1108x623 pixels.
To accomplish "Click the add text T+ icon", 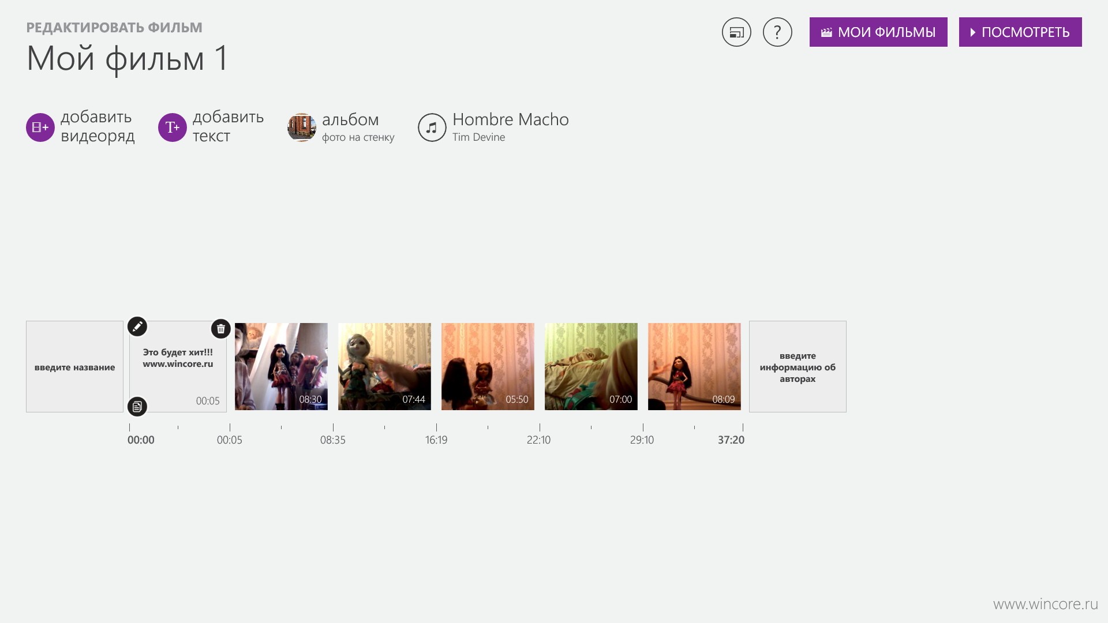I will pos(173,127).
